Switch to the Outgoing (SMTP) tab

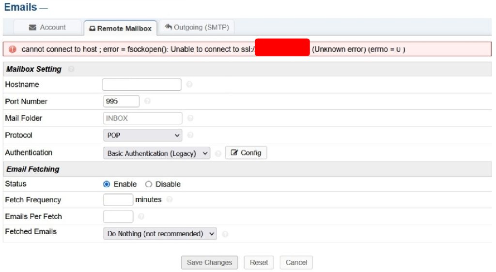[x=197, y=28]
